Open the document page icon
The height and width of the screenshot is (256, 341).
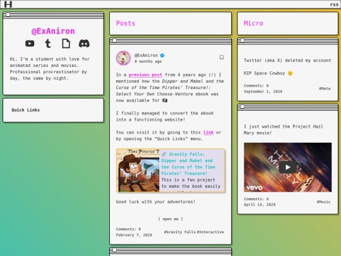(66, 44)
